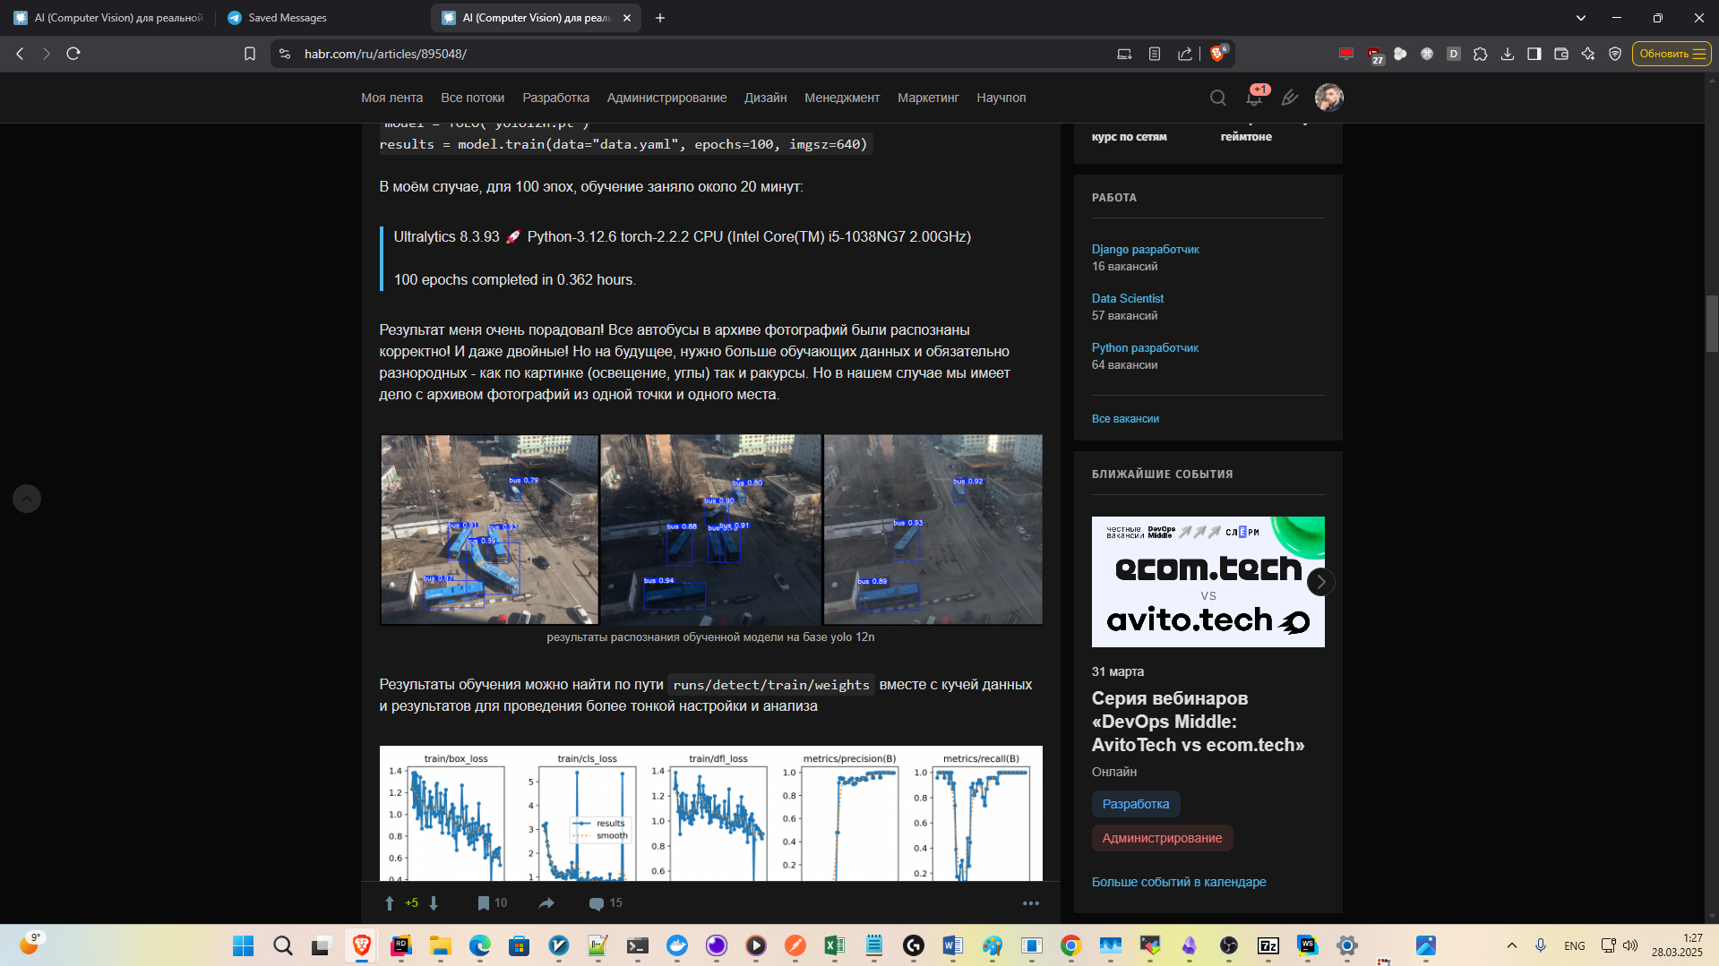This screenshot has height=966, width=1719.
Task: Switch to the first AI (Computer Vision) tab
Action: pos(109,18)
